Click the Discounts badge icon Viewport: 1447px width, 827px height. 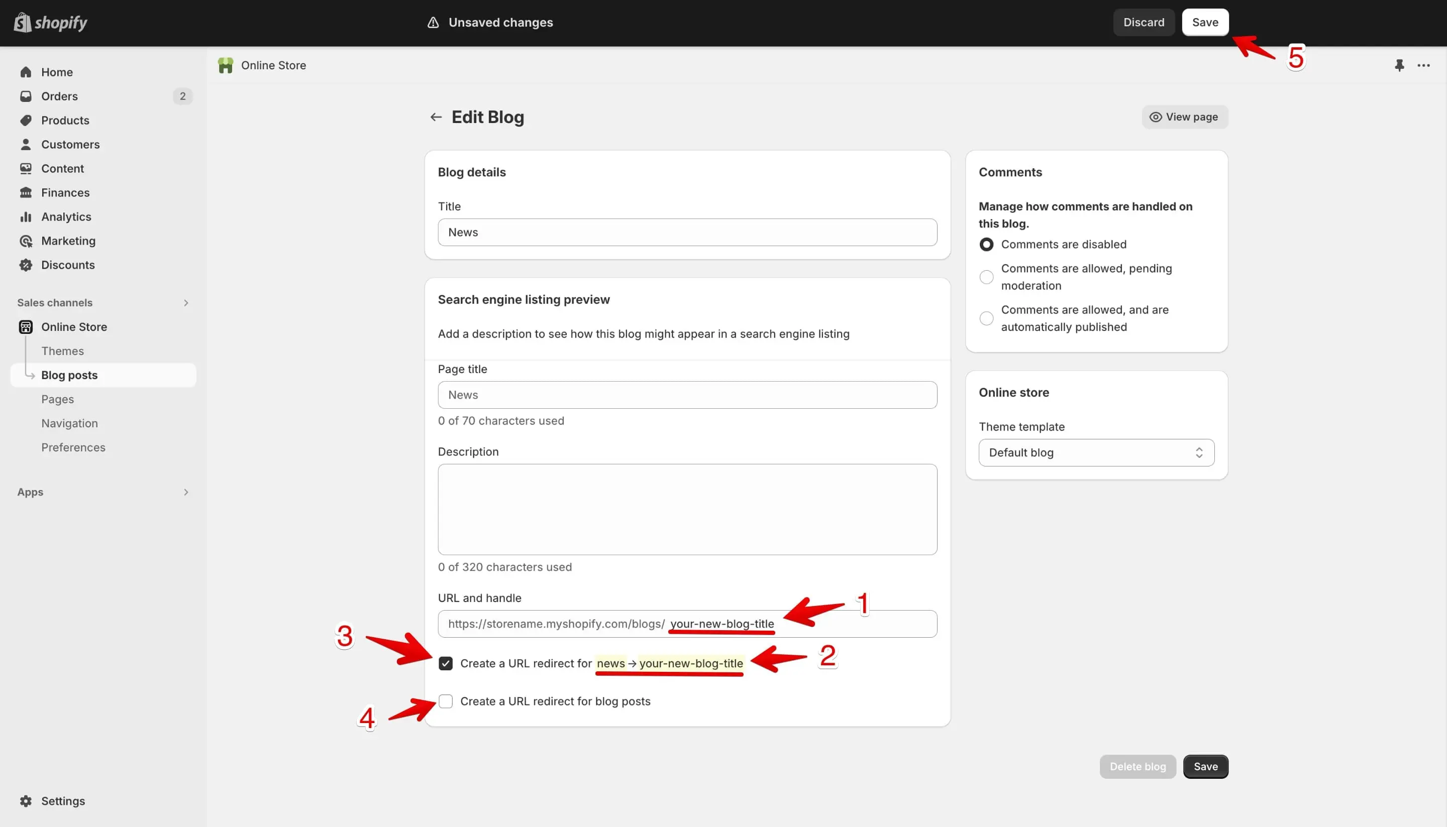coord(26,265)
